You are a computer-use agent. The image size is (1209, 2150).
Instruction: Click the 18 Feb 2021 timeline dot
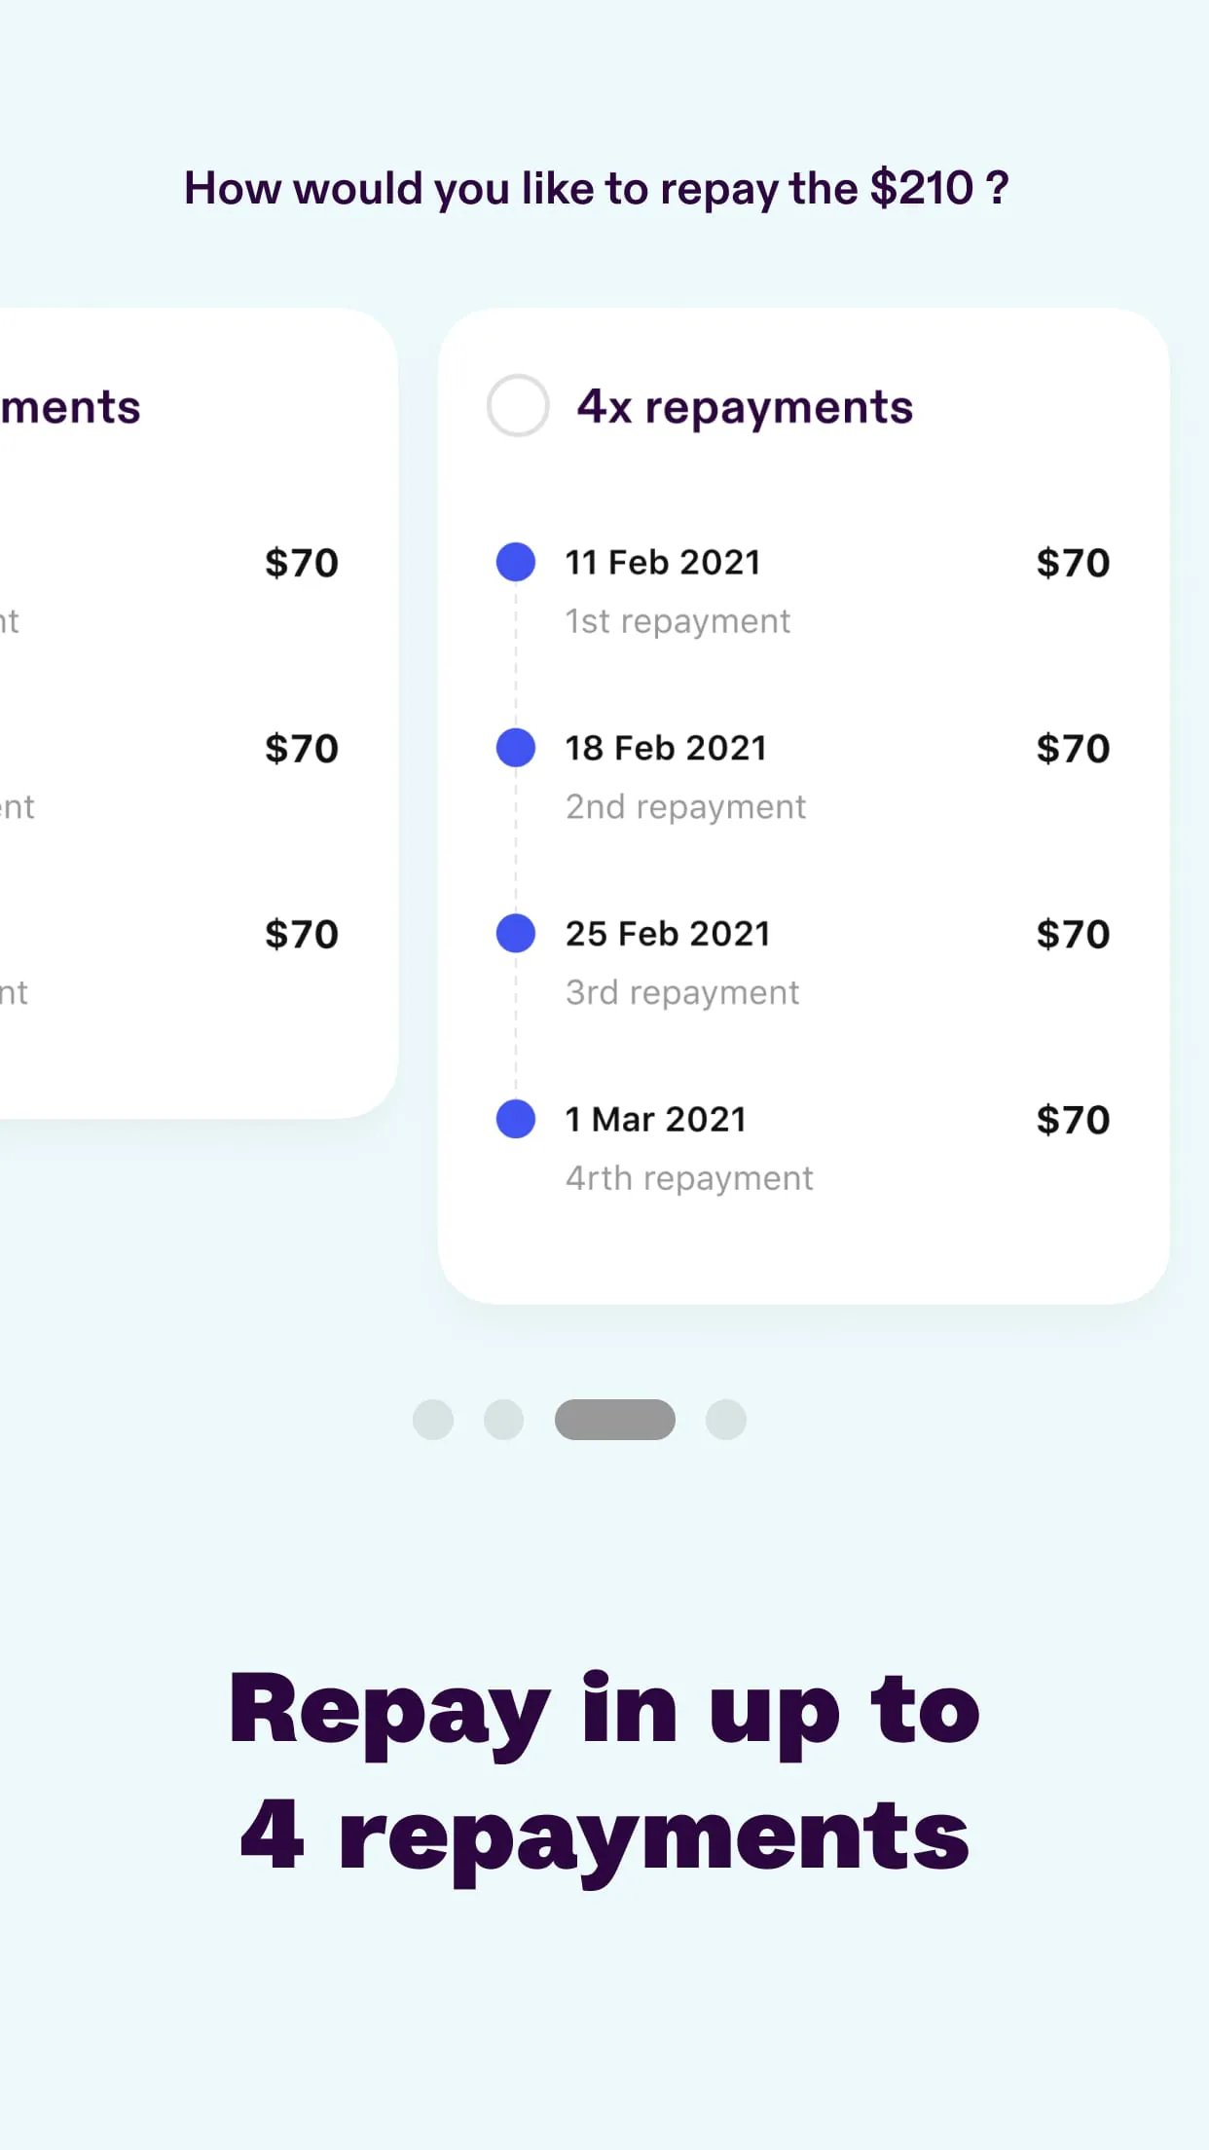click(515, 747)
